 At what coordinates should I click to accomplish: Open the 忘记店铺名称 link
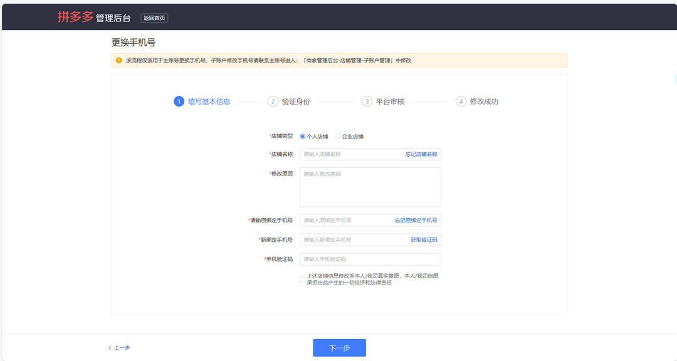coord(421,154)
